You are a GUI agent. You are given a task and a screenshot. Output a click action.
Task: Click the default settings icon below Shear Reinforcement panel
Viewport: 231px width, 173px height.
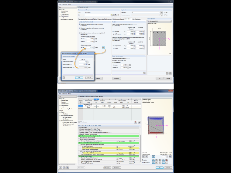144,73
